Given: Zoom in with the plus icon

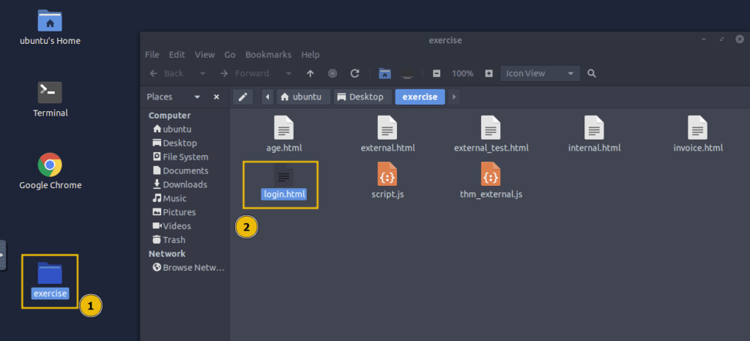Looking at the screenshot, I should tap(489, 74).
